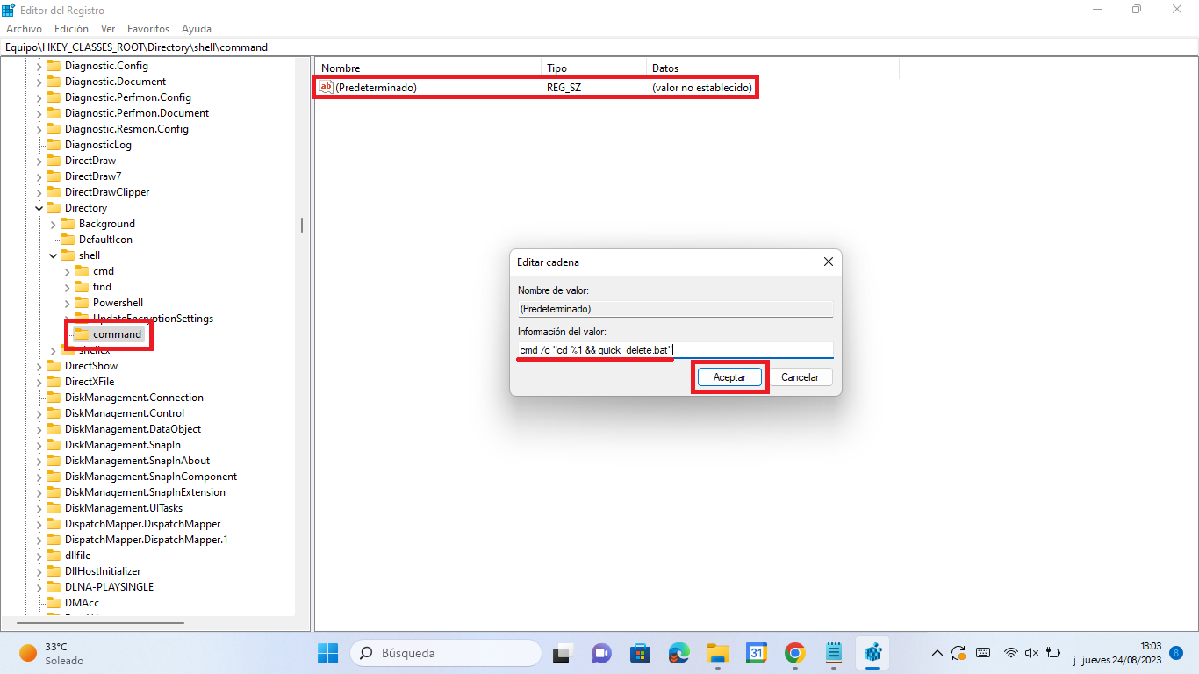Click the registry path address bar

tap(599, 47)
